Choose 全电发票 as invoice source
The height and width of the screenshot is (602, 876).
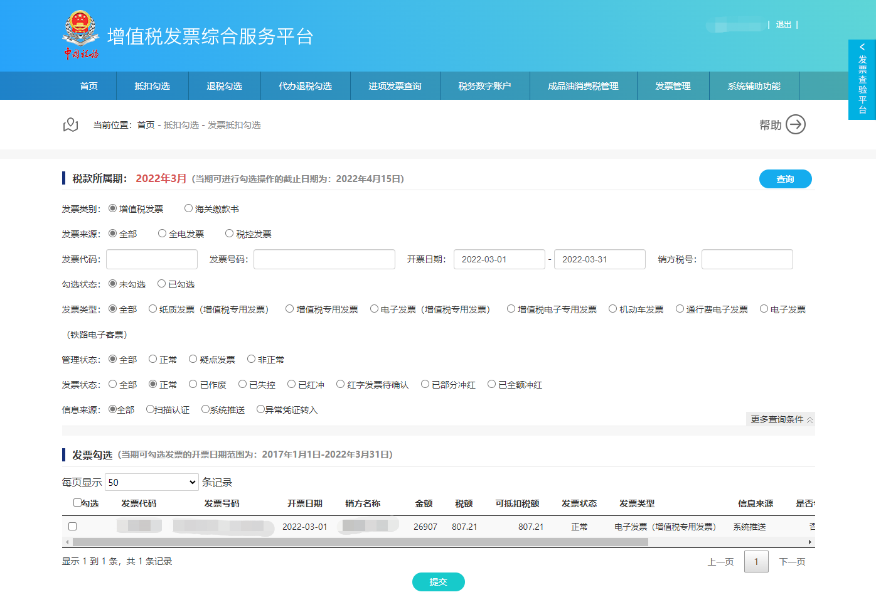[x=162, y=234]
